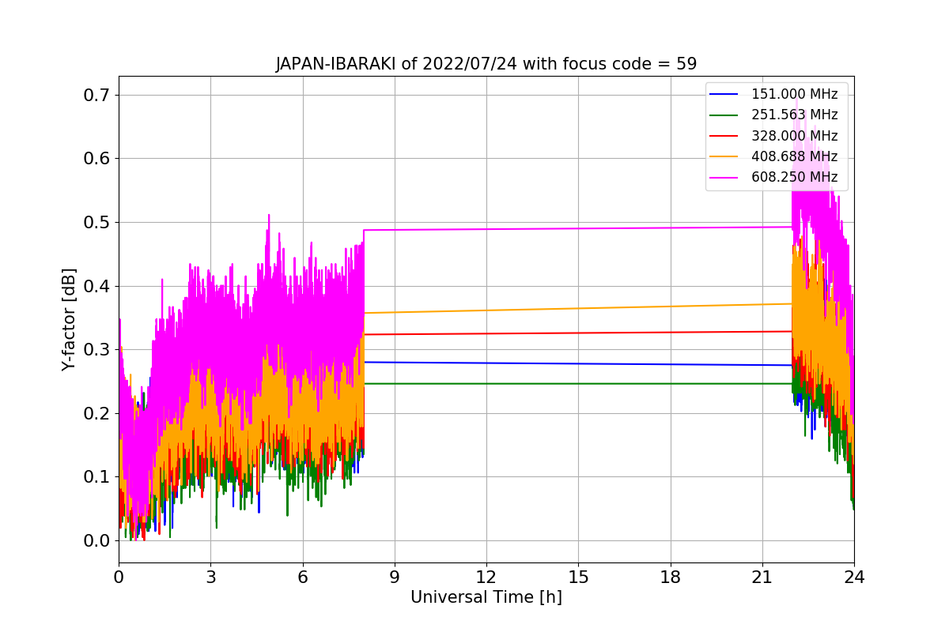This screenshot has height=632, width=949.
Task: Click the flat blue line across the data gap
Action: click(578, 363)
